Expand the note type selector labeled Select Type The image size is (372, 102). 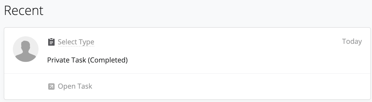(x=76, y=42)
